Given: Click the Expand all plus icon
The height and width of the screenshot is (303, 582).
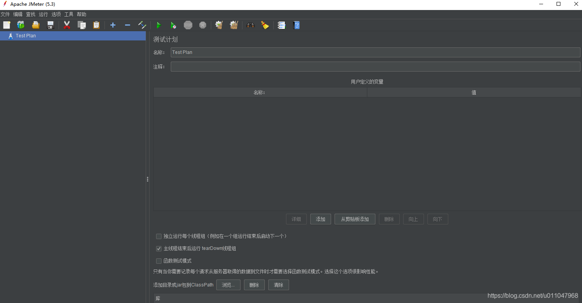Looking at the screenshot, I should [x=113, y=25].
